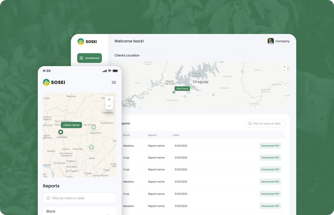Image resolution: width=334 pixels, height=215 pixels.
Task: Click the Castellanos label on the mobile map
Action: [x=107, y=113]
